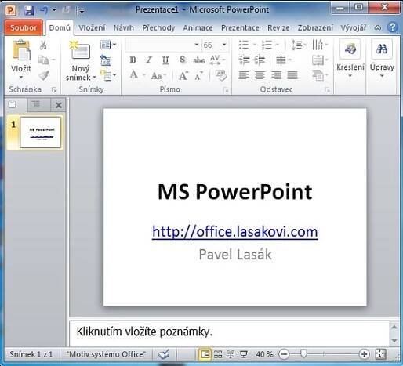
Task: Close the slide thumbnails pane
Action: pos(59,105)
